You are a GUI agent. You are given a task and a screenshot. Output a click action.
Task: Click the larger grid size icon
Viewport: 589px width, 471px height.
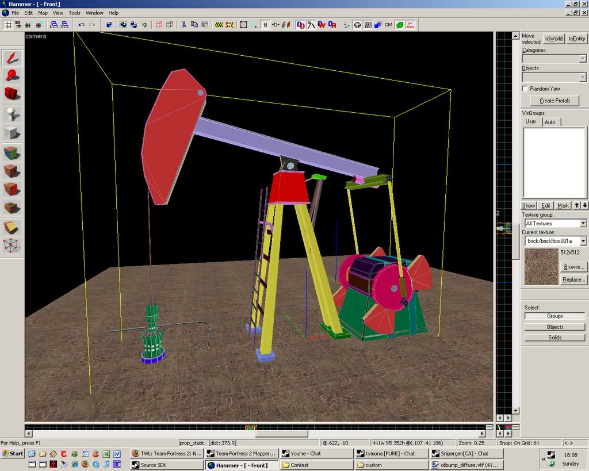(x=39, y=25)
